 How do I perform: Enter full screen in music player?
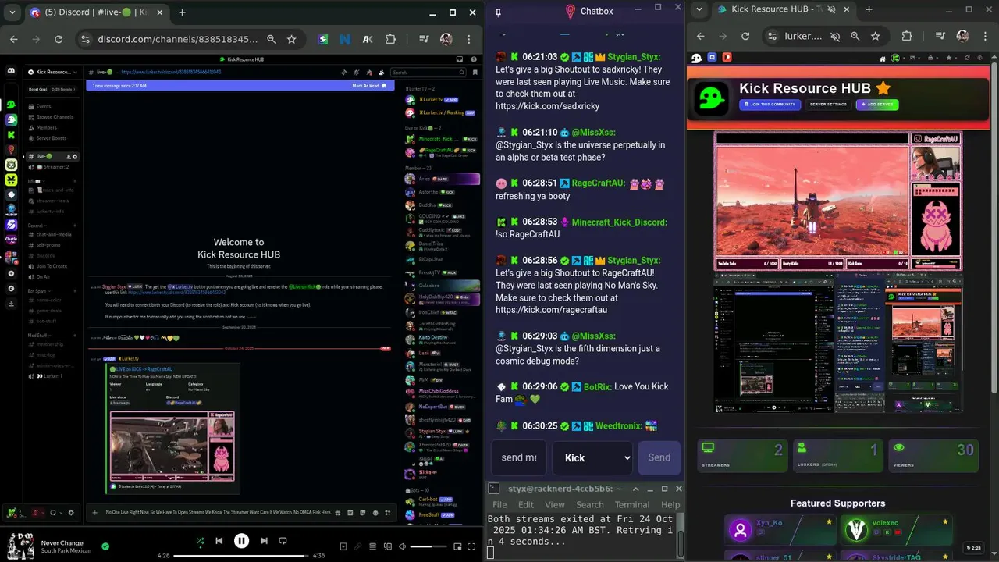471,546
